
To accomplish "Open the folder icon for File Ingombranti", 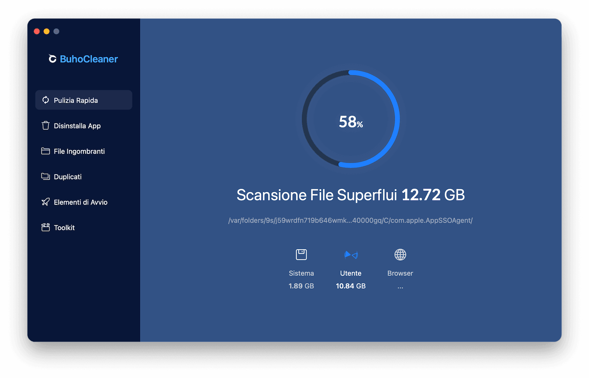I will pos(45,151).
